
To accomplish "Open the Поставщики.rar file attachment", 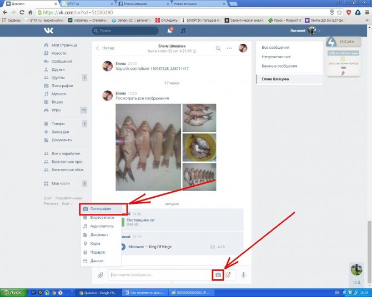I will coord(140,220).
